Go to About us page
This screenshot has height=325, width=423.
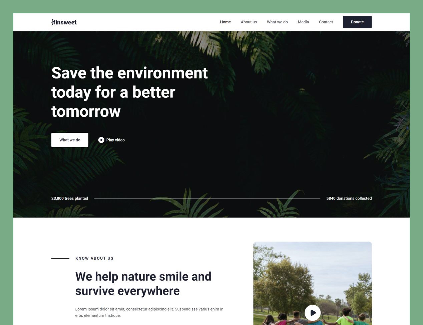249,22
